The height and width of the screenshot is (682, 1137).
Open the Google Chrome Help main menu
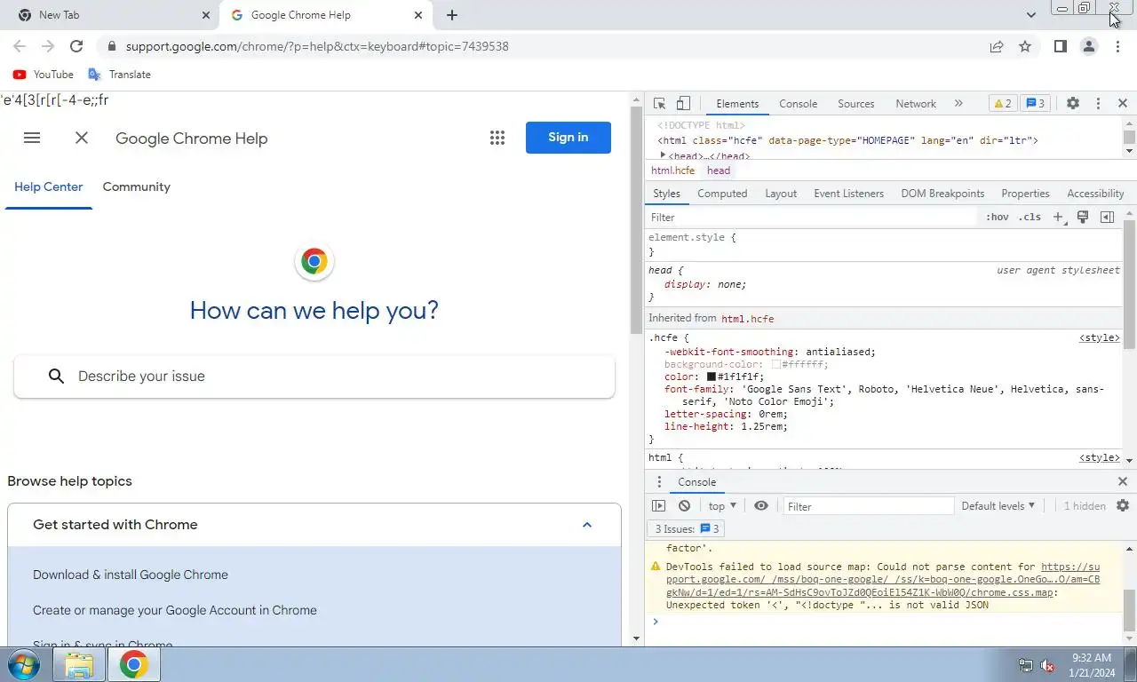point(32,138)
